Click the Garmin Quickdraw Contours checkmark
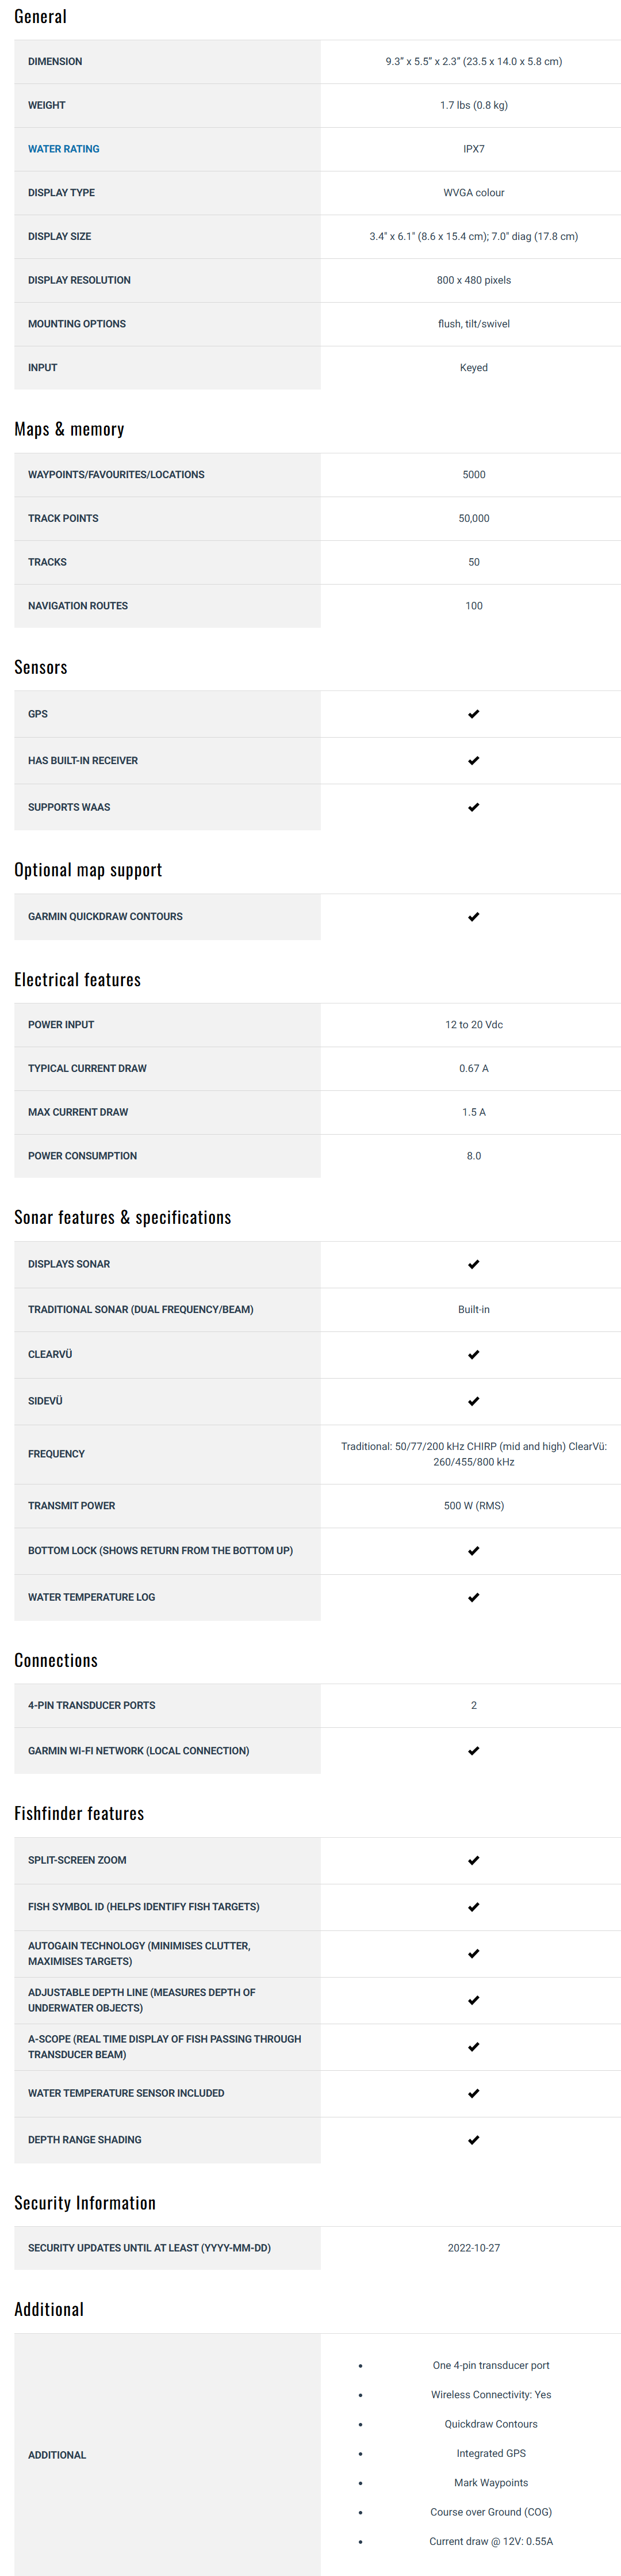The width and height of the screenshot is (621, 2576). (473, 917)
